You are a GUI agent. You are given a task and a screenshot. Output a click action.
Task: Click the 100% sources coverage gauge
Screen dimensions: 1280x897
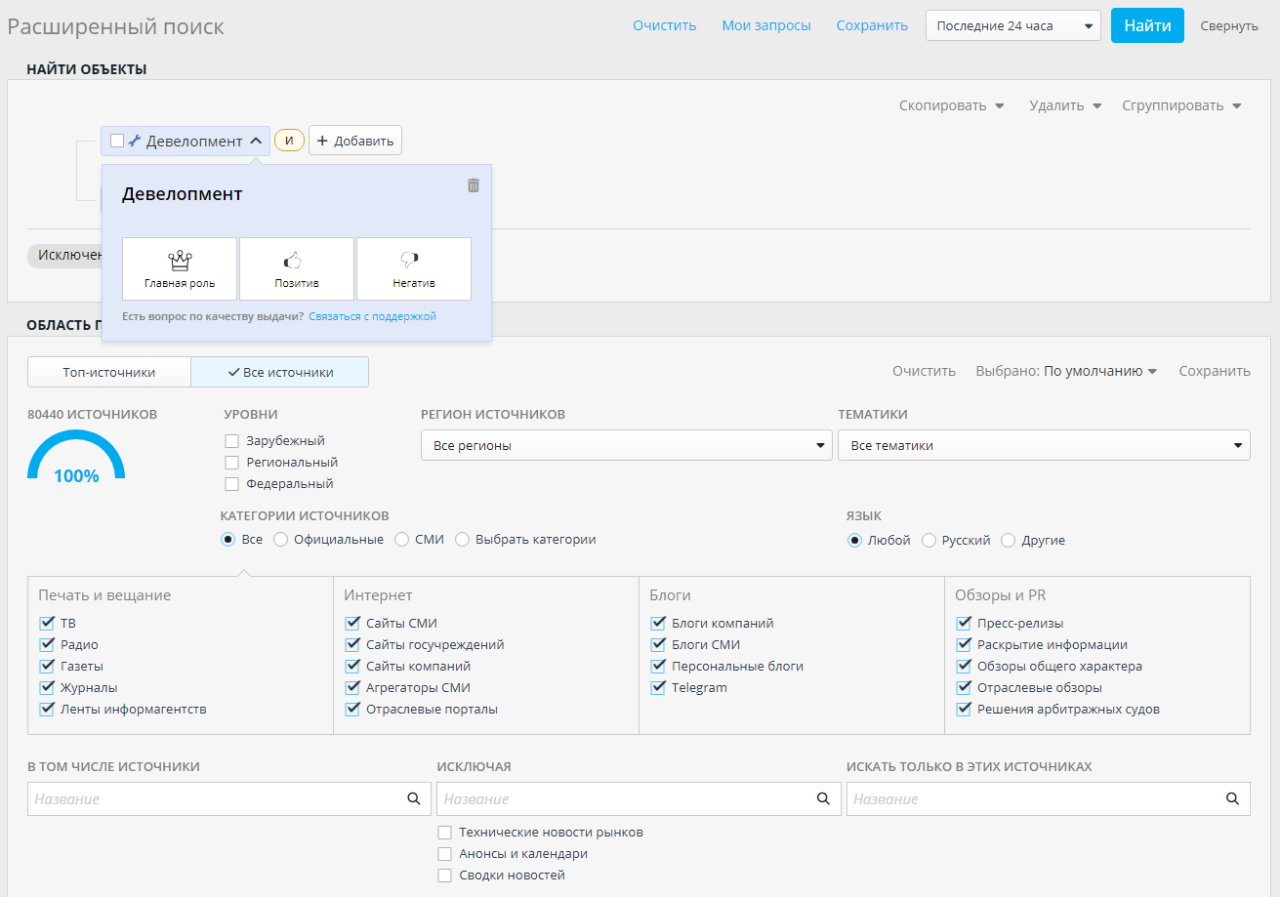(76, 461)
